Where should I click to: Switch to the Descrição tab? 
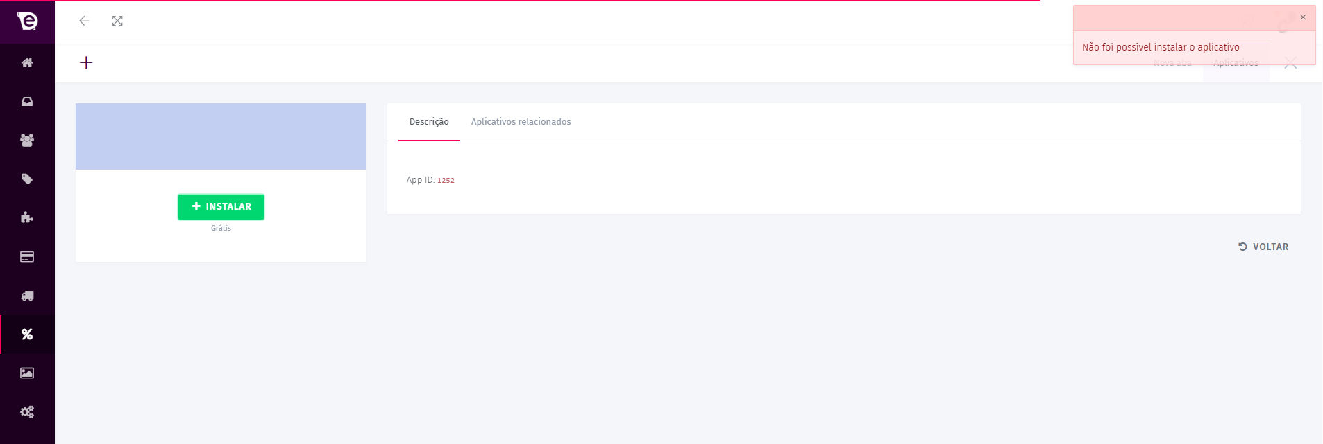[429, 122]
